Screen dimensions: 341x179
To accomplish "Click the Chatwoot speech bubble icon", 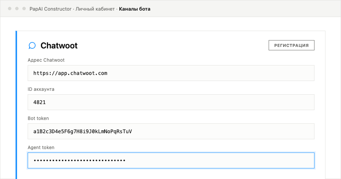I will 32,46.
